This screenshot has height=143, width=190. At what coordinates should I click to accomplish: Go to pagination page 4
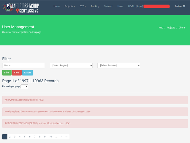click(x=20, y=137)
